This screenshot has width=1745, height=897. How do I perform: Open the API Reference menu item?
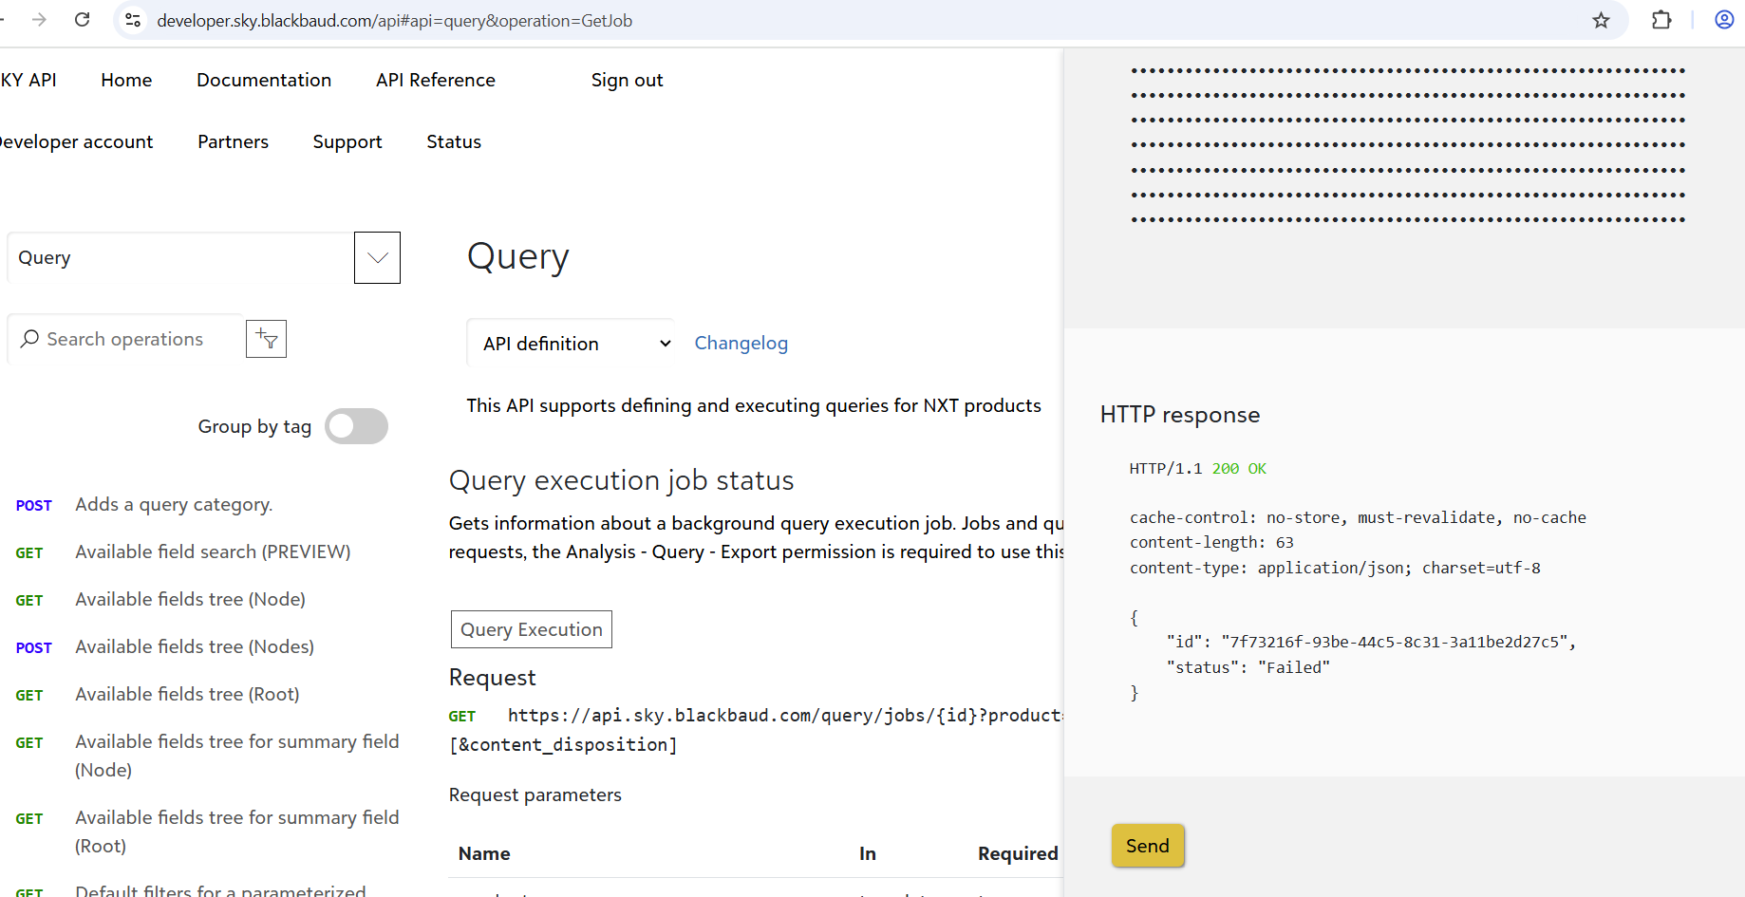tap(436, 80)
